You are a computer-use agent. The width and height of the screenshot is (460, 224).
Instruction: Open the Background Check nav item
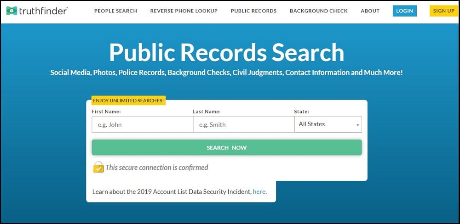319,11
